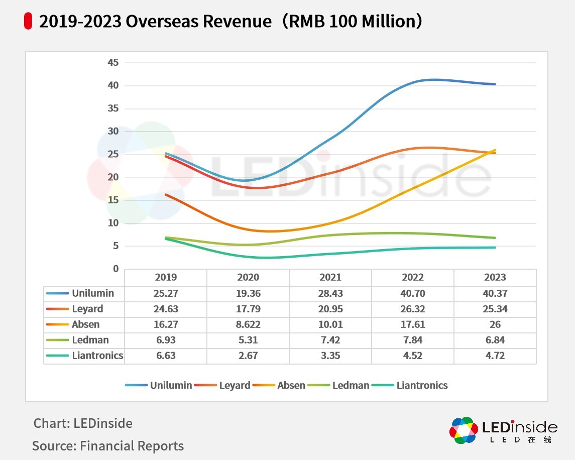This screenshot has width=575, height=460.
Task: Click the 2023 column header in the table
Action: (x=495, y=277)
